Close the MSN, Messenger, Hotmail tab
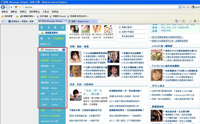Viewport: 200px width, 124px height. 66,21
